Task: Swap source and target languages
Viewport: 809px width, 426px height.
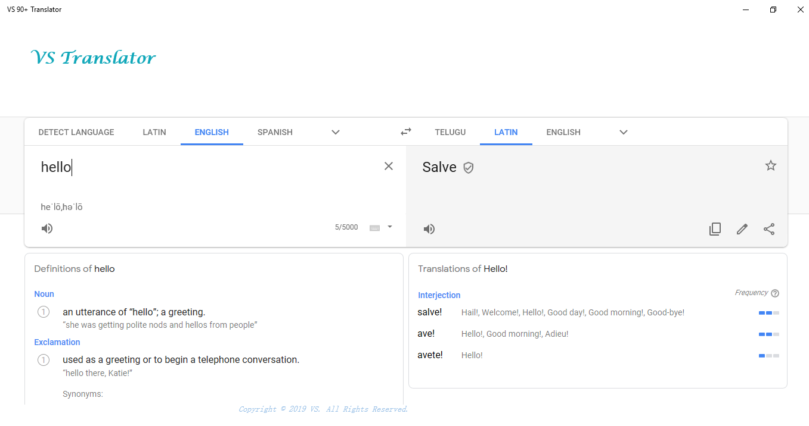Action: pyautogui.click(x=406, y=131)
